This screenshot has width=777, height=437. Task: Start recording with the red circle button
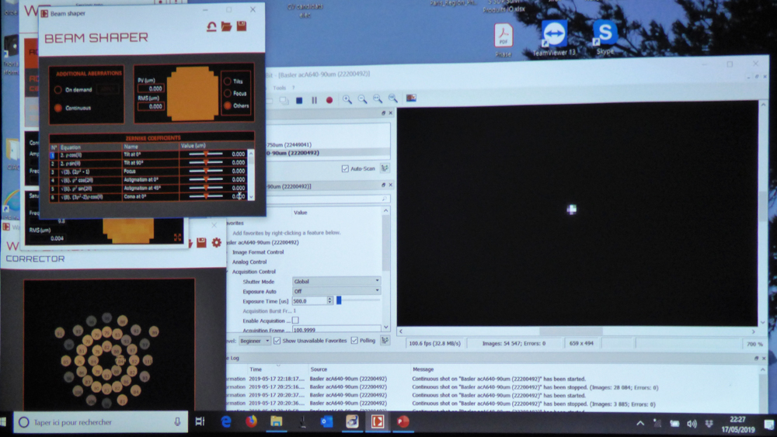tap(329, 100)
